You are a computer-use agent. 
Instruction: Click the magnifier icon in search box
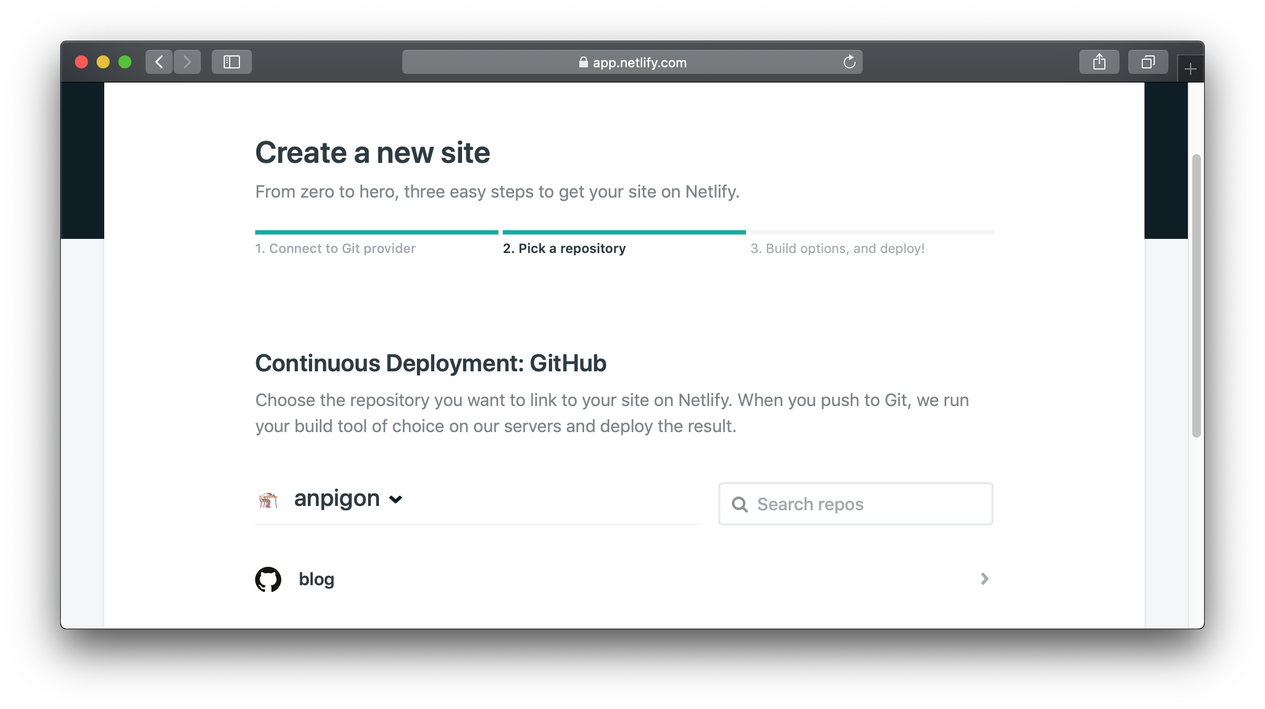(x=739, y=504)
